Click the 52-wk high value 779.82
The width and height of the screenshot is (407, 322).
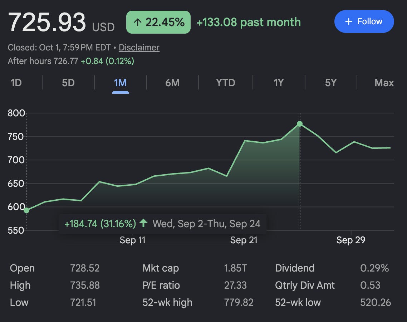pyautogui.click(x=239, y=303)
